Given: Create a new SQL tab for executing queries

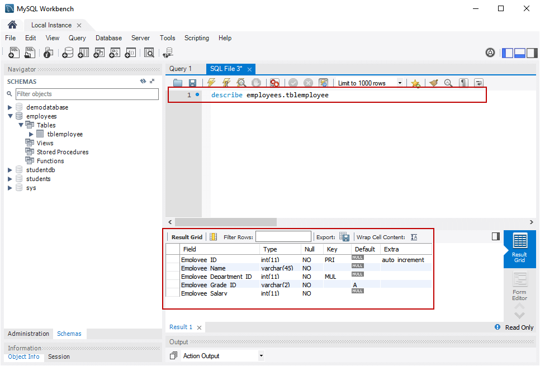Looking at the screenshot, I should 13,52.
